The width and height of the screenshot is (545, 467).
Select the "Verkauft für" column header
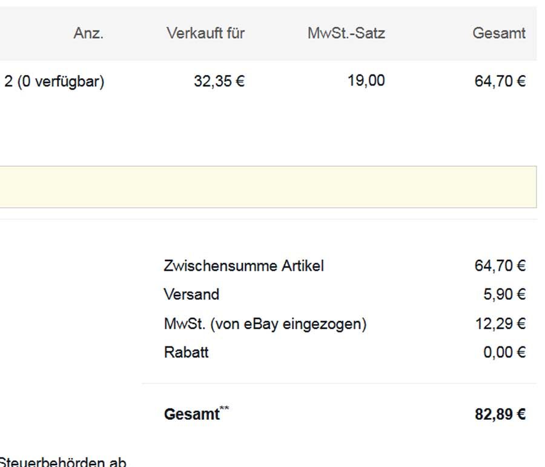pyautogui.click(x=205, y=33)
